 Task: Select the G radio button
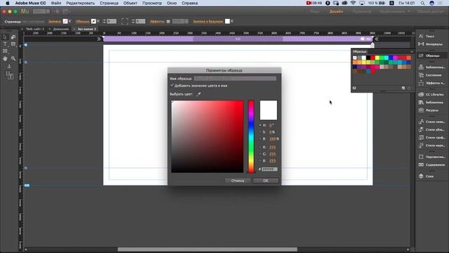260,154
